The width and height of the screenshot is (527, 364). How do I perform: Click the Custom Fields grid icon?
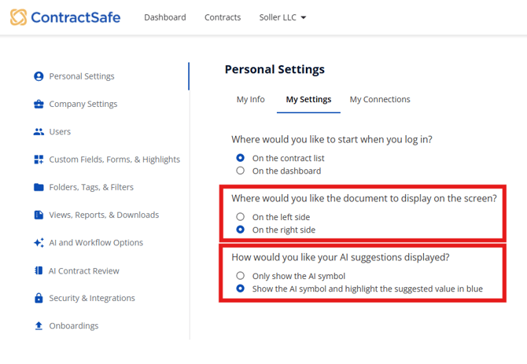click(39, 160)
